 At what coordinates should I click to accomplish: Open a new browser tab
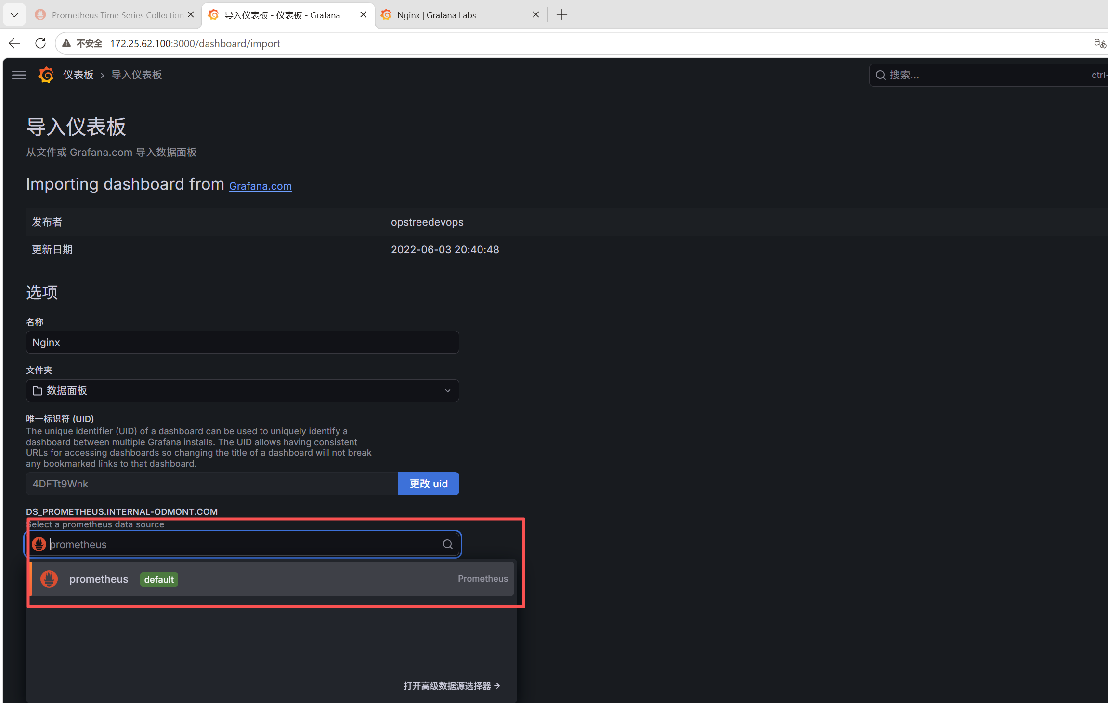[562, 15]
